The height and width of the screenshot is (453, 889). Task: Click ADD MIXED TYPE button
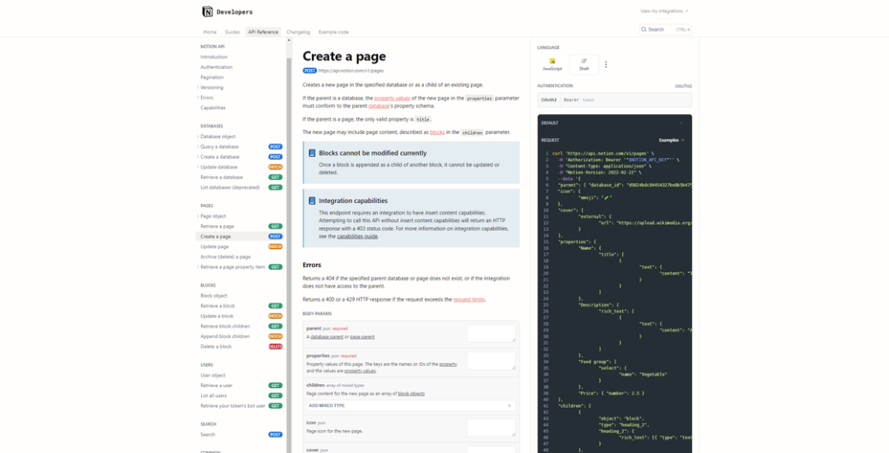pos(411,405)
